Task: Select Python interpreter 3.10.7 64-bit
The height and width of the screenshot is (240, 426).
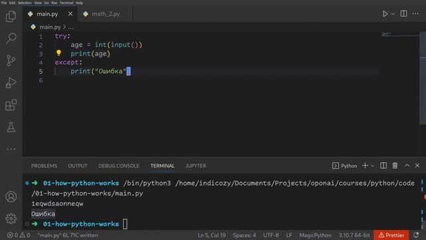Action: 354,235
